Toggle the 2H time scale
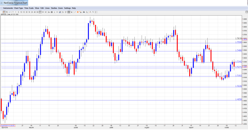248x140 pixels. tap(32, 12)
